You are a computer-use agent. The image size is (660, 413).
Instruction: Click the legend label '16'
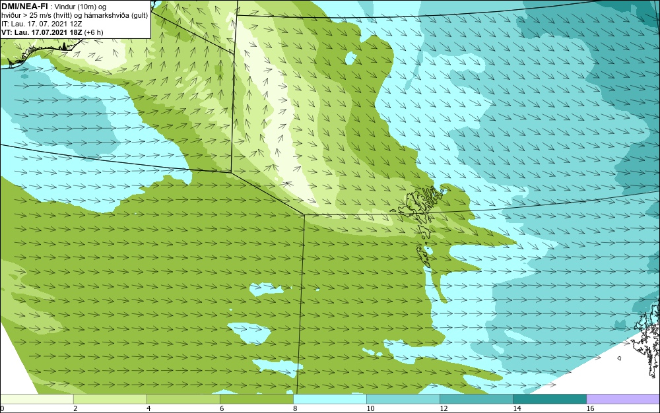coord(590,408)
